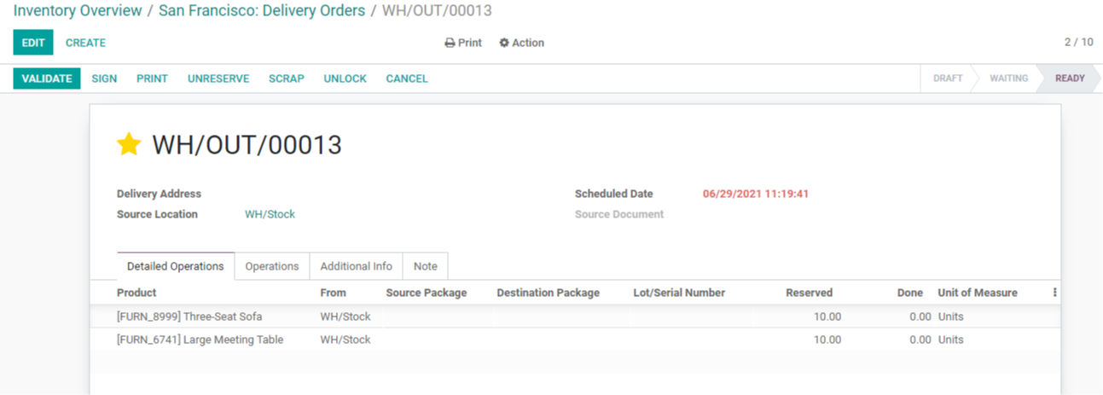
Task: Follow the WH/Stock source location link
Action: point(270,214)
